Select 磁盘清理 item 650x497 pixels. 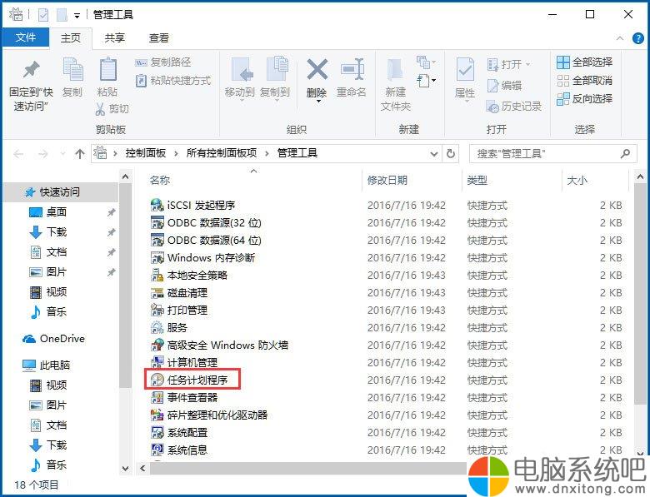[x=179, y=293]
